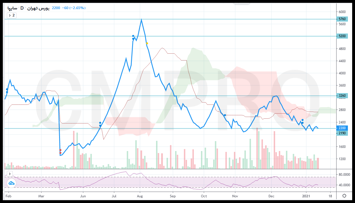Click the 18 date label on the time axis

(x=330, y=196)
